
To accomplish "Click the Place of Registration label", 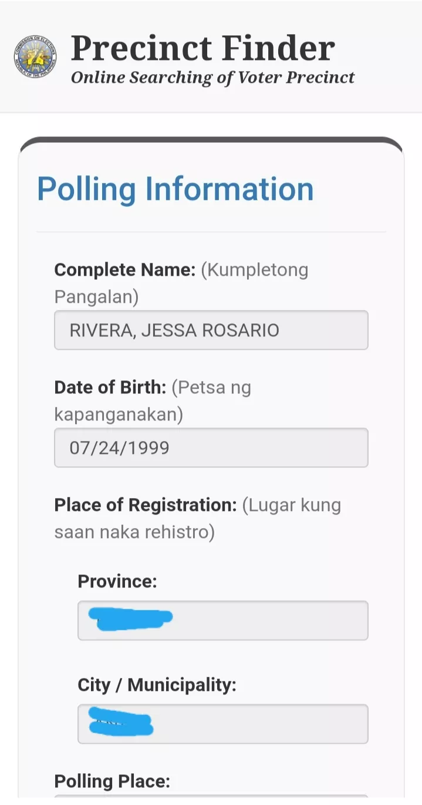I will (146, 505).
